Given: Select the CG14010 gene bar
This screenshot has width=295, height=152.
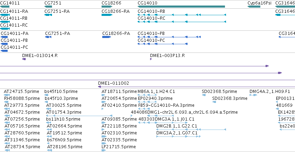Looking at the screenshot, I should (x=181, y=7).
